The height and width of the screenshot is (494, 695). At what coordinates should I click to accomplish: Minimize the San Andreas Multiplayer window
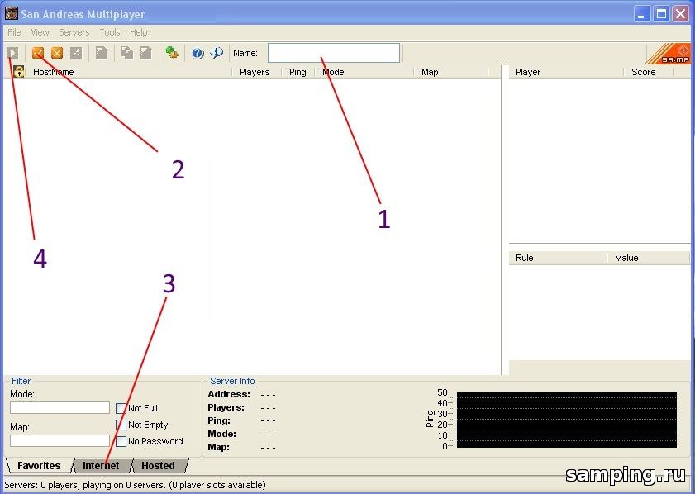(x=641, y=14)
